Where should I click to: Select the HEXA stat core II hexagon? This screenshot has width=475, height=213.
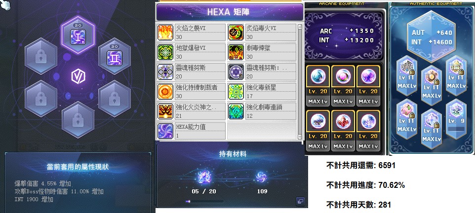[115, 57]
